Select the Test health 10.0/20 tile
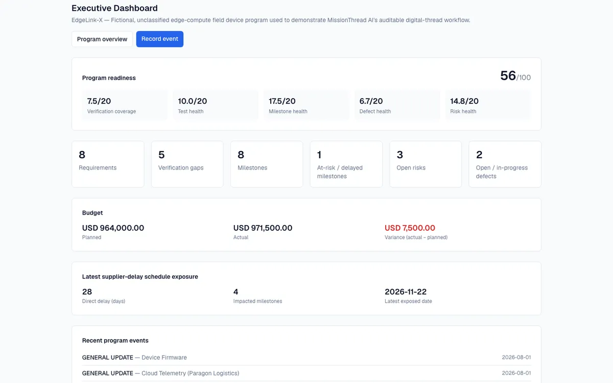This screenshot has height=383, width=613. [216, 106]
